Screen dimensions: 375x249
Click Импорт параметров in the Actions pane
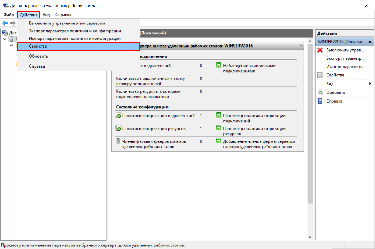[x=345, y=67]
